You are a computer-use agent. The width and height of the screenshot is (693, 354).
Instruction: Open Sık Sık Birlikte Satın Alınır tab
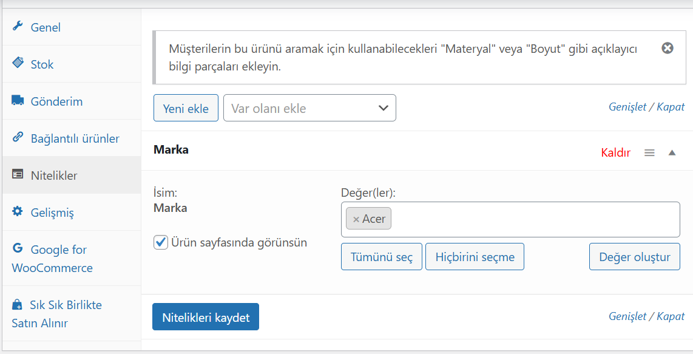point(72,314)
